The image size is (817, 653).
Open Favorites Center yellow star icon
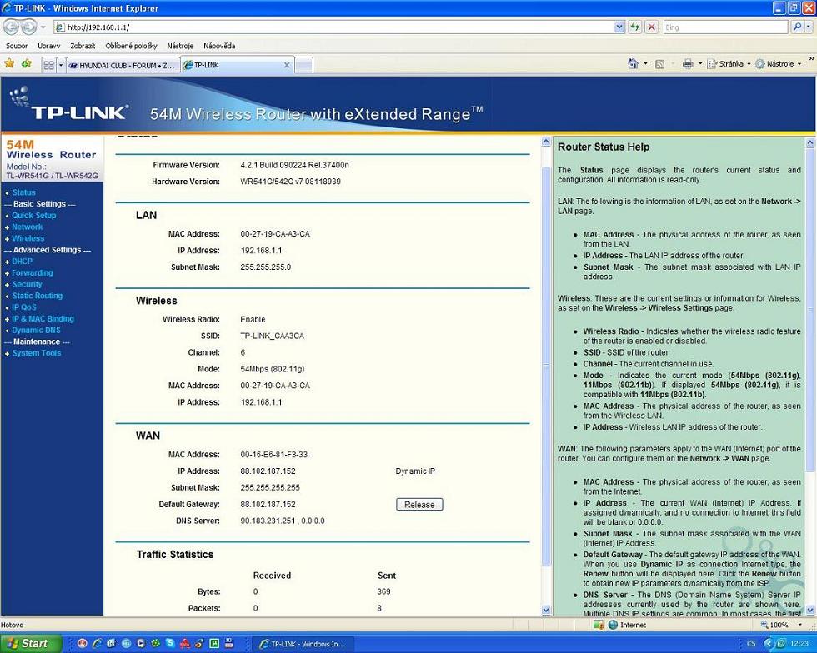pos(9,64)
